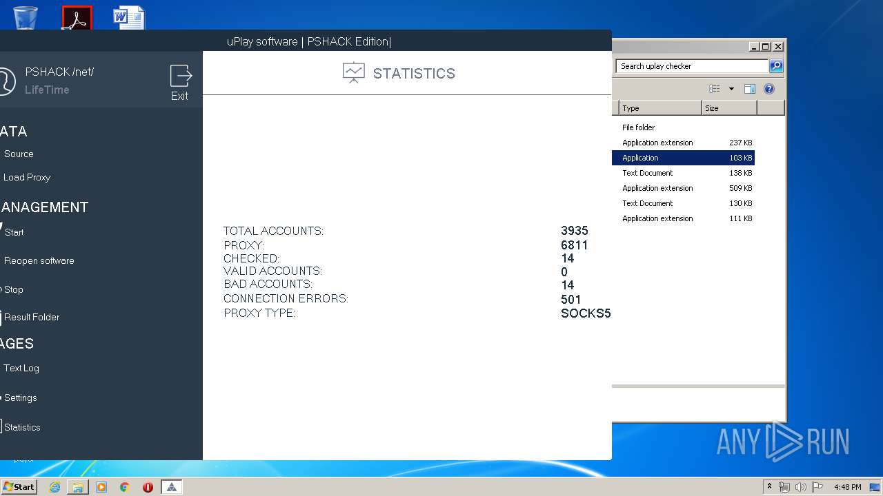Focus the Search uplay checker field
Viewport: 883px width, 496px height.
[692, 66]
